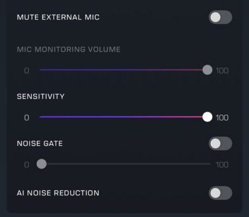
Task: Click the Noise Gate label text
Action: (x=40, y=143)
